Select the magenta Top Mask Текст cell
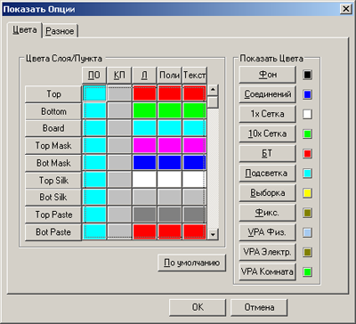This screenshot has width=356, height=324. (194, 145)
